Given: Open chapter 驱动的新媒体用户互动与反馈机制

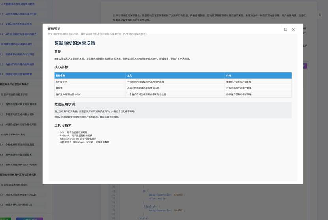Looking at the screenshot, I should (x=18, y=175).
